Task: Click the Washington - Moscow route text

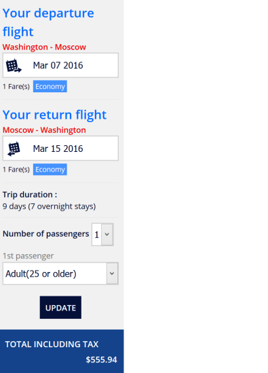Action: [44, 47]
